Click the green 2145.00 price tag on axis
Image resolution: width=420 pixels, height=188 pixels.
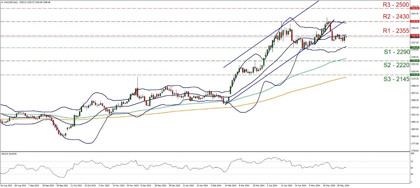414,75
